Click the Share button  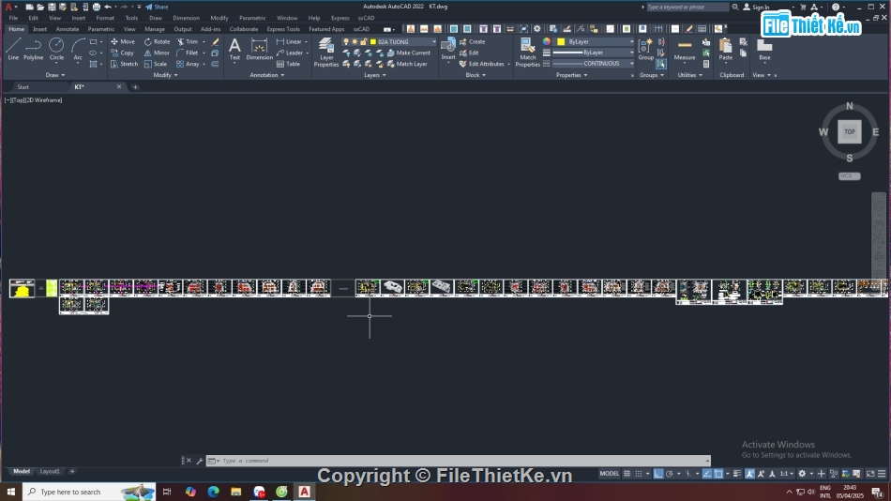coord(157,7)
